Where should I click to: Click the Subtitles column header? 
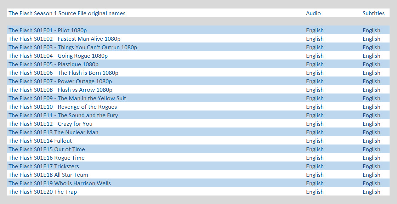coord(374,13)
